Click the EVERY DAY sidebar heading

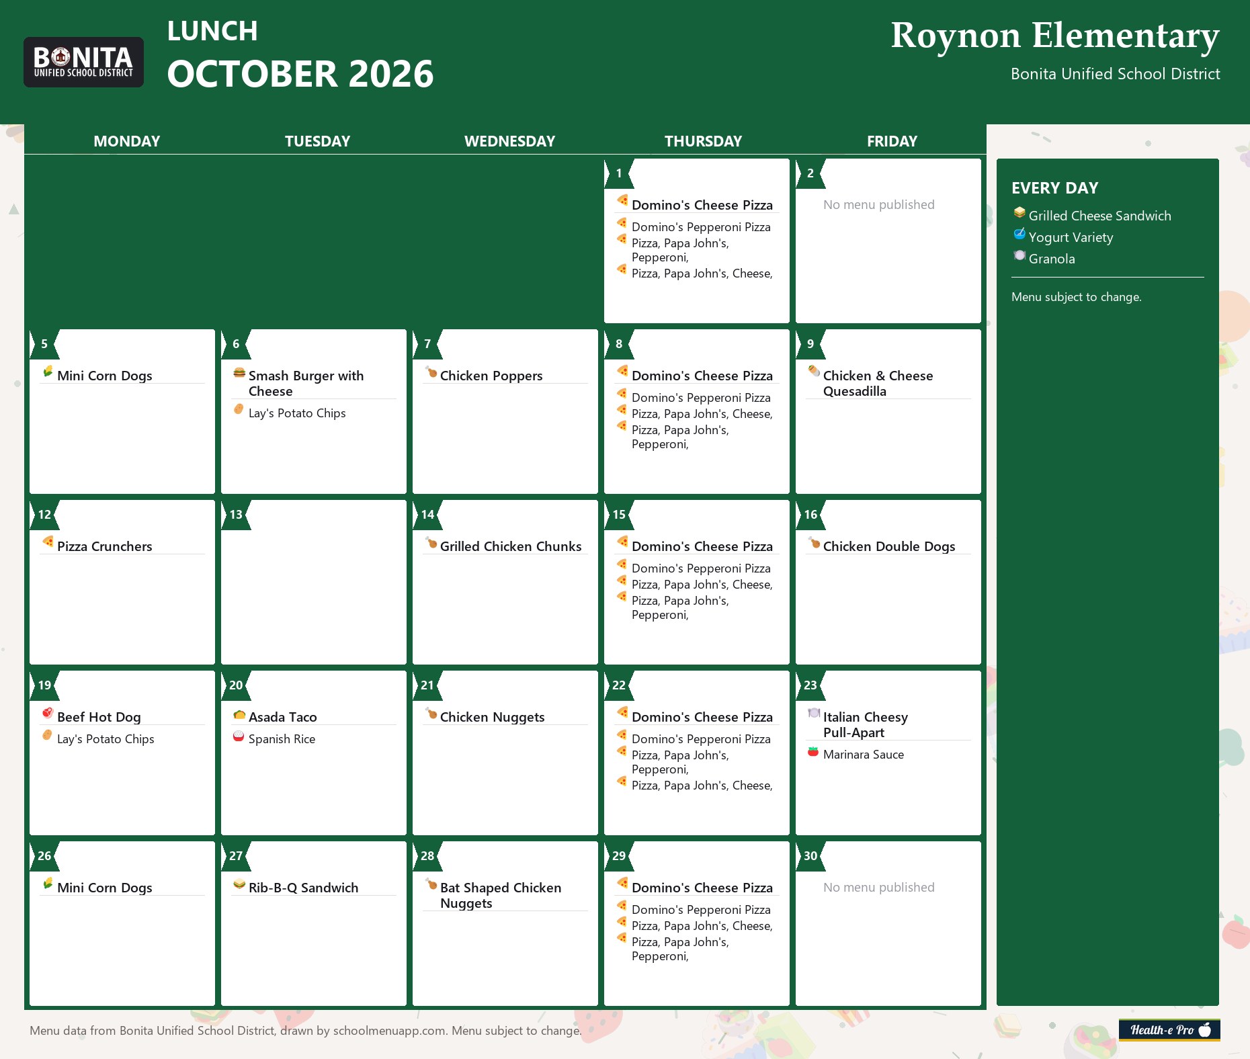[x=1054, y=188]
